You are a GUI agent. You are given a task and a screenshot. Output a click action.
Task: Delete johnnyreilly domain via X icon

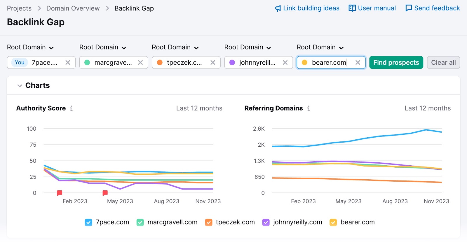285,62
